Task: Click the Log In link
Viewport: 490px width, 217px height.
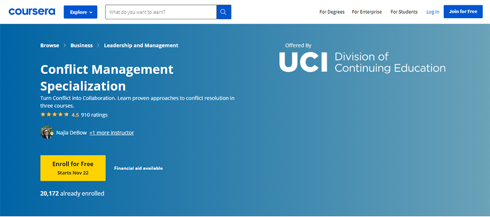Action: click(433, 12)
